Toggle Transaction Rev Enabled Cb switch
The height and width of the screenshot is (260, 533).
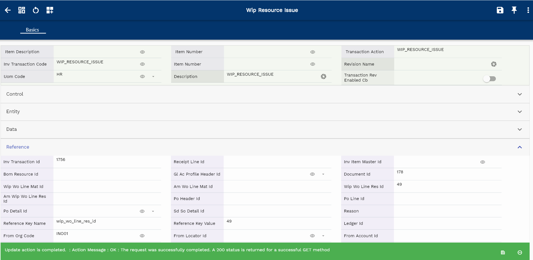489,79
